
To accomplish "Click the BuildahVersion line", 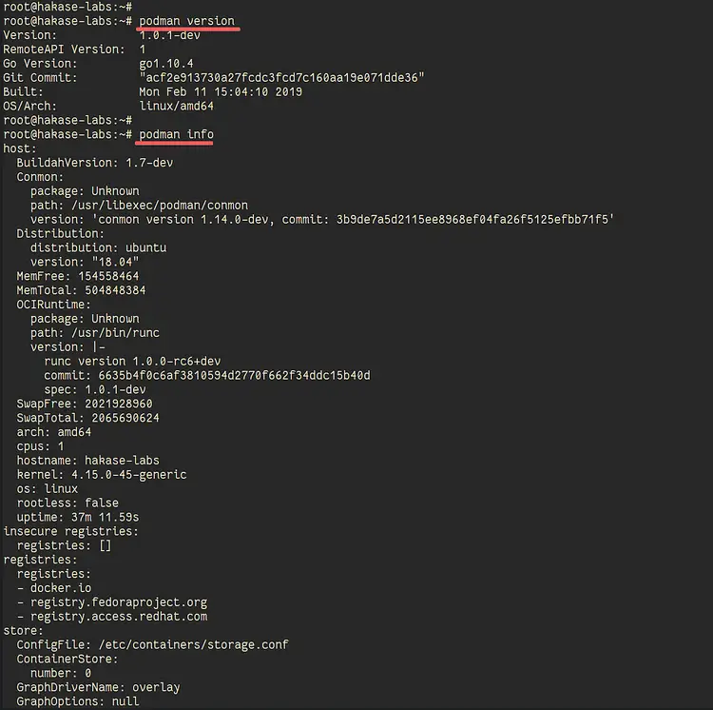I will pyautogui.click(x=95, y=163).
